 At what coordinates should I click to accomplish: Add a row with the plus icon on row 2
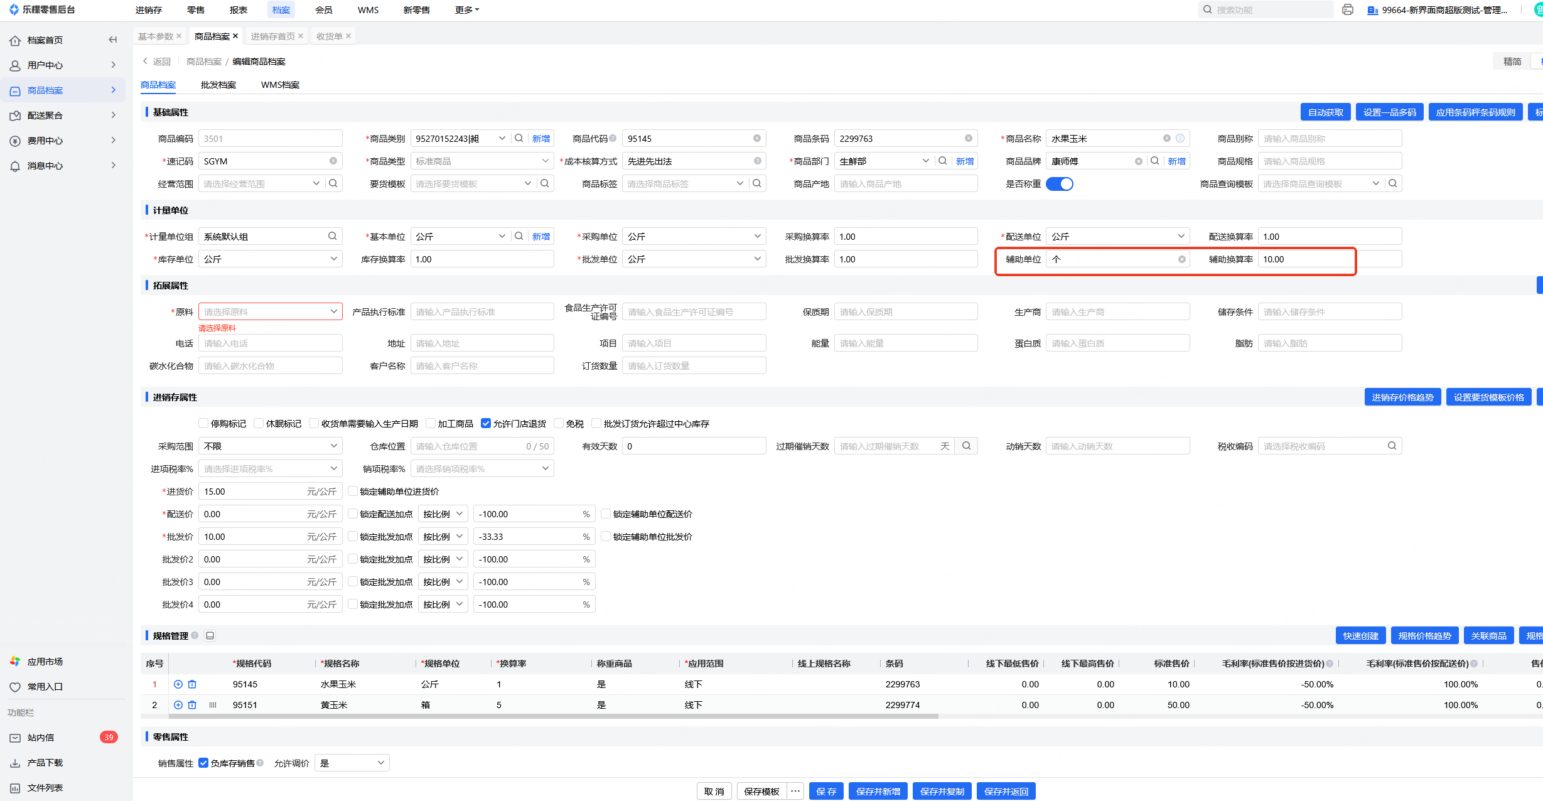[x=178, y=705]
